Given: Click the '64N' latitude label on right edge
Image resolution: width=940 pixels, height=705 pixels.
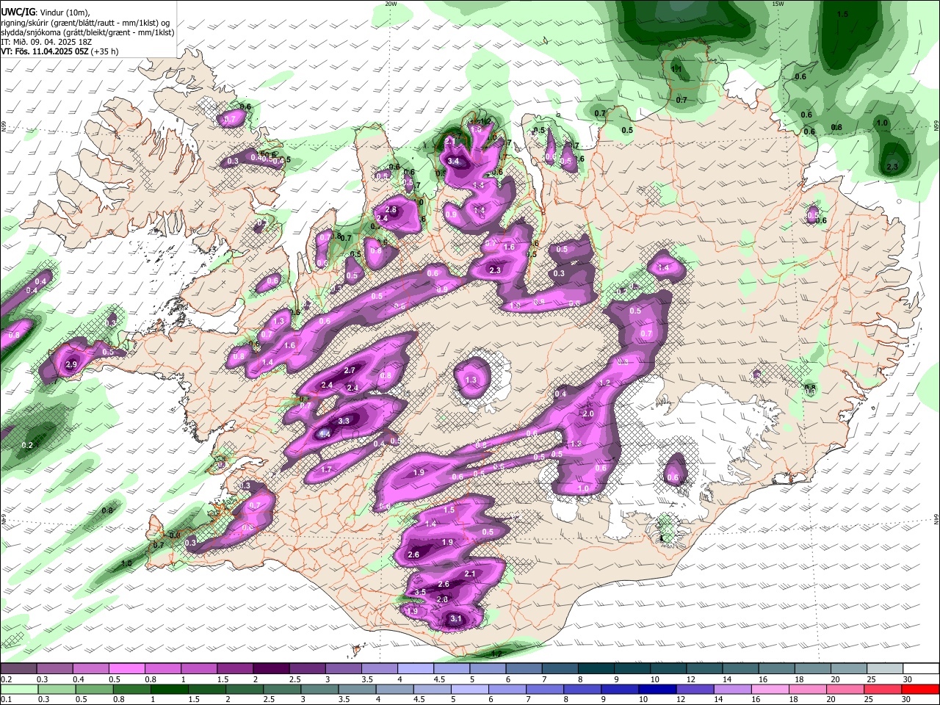Looking at the screenshot, I should pyautogui.click(x=936, y=518).
